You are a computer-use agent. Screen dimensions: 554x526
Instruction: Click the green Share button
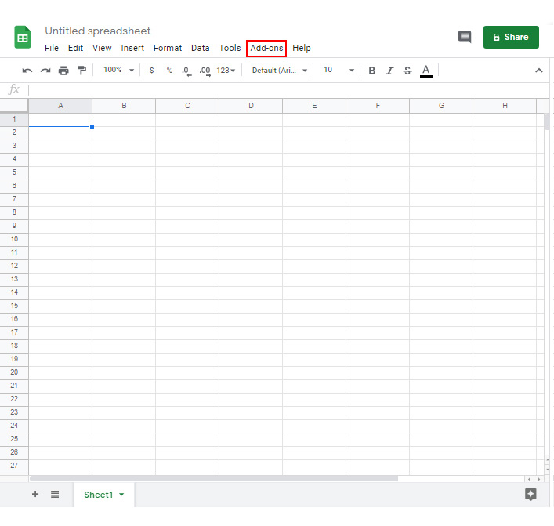pos(511,37)
